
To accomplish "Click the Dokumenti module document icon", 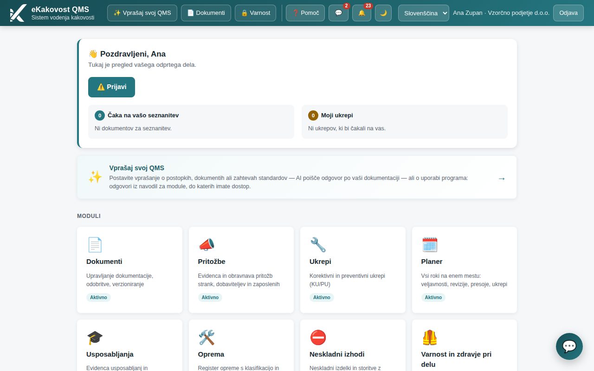I will (95, 244).
